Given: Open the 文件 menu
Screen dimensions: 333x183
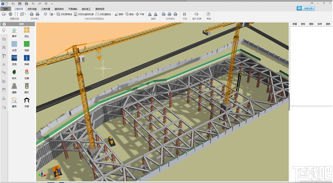Looking at the screenshot, I should (x=5, y=9).
